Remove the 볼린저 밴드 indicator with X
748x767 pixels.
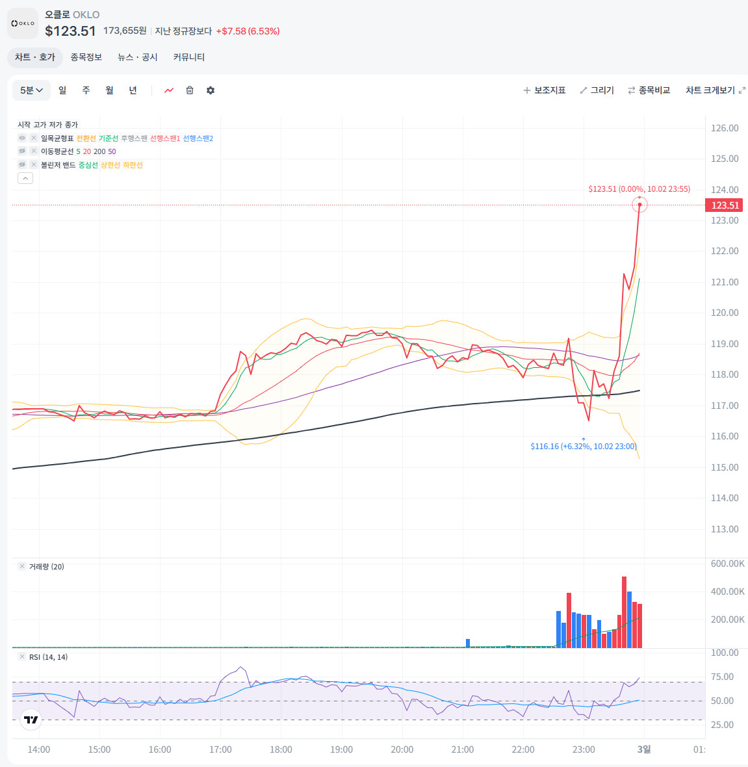click(34, 165)
